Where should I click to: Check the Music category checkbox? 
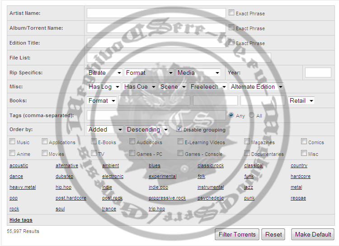click(12, 141)
